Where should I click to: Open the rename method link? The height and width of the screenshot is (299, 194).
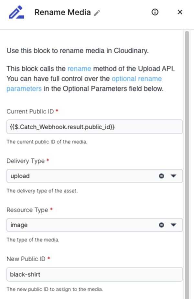coord(79,69)
